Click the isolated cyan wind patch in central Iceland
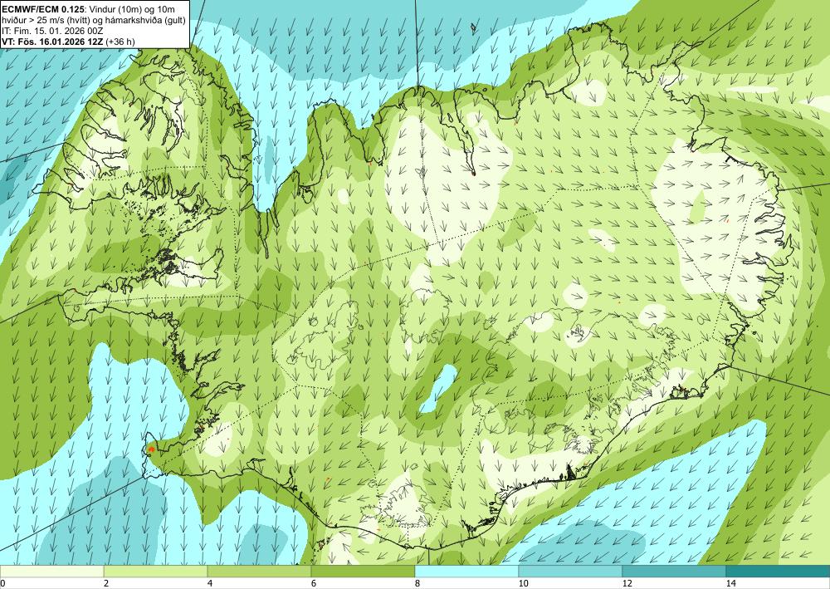Image resolution: width=830 pixels, height=589 pixels. click(437, 388)
